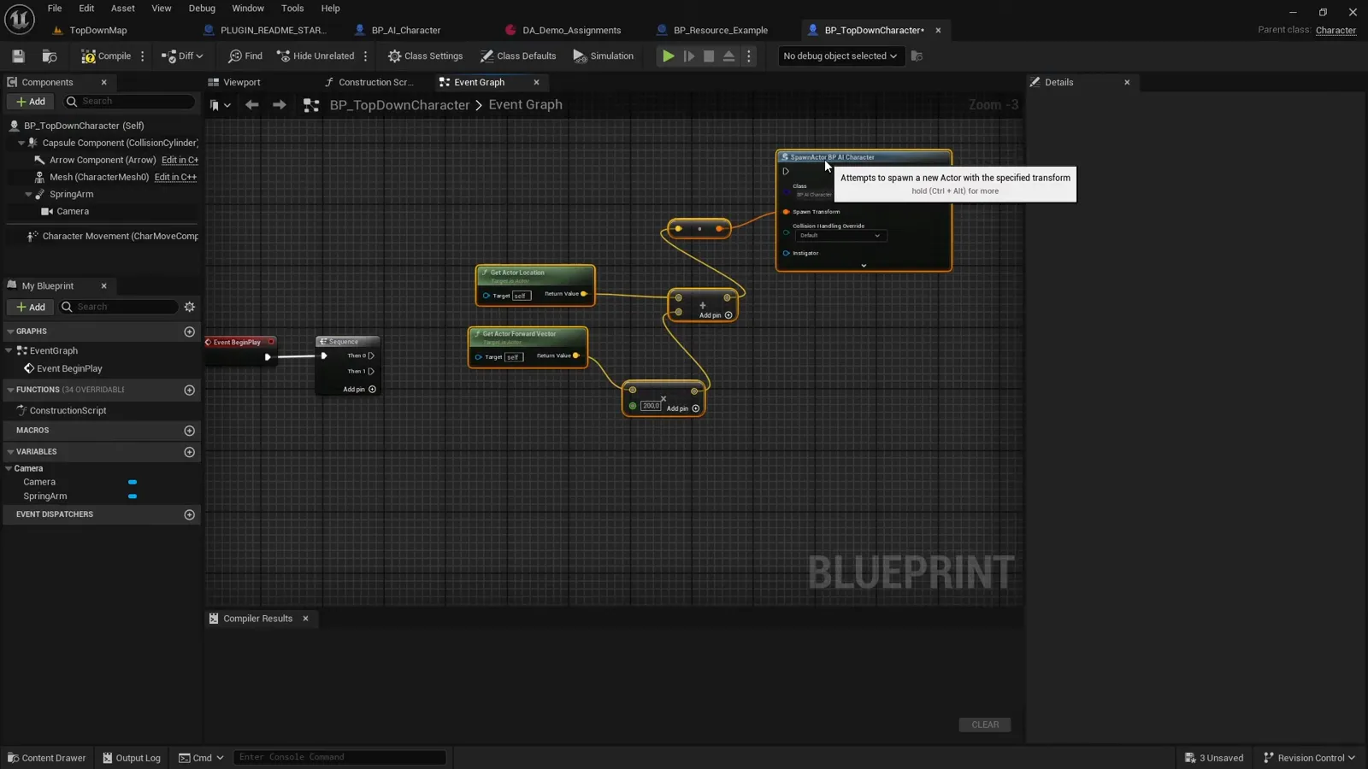Viewport: 1368px width, 769px height.
Task: Add a new component
Action: coord(31,102)
